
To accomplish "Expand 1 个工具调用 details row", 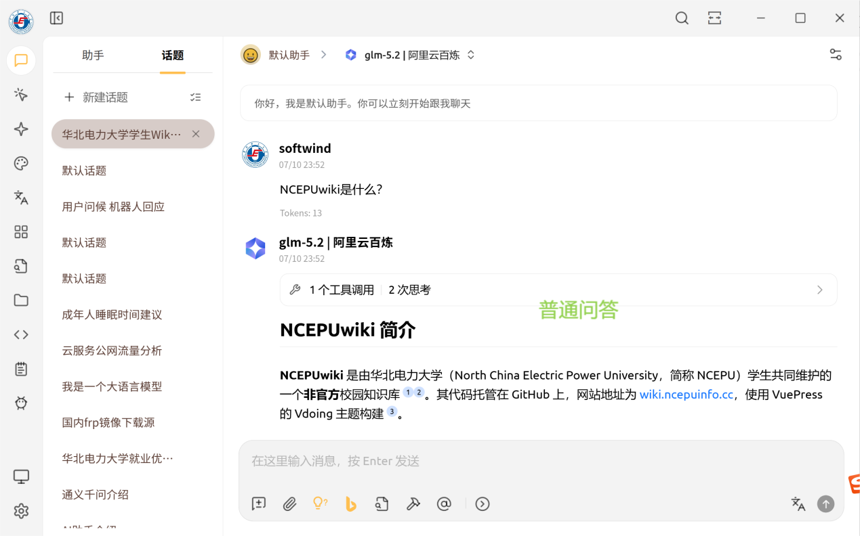I will coord(558,290).
